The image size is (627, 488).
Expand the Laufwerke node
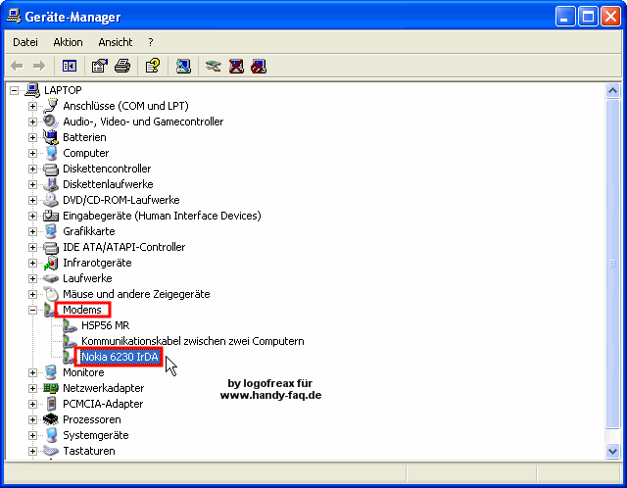(32, 279)
